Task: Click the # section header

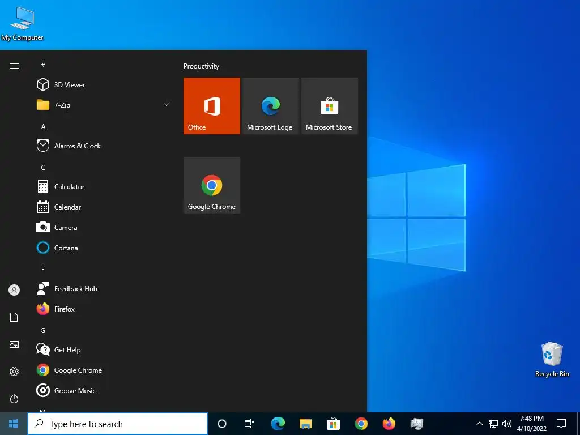Action: click(43, 65)
